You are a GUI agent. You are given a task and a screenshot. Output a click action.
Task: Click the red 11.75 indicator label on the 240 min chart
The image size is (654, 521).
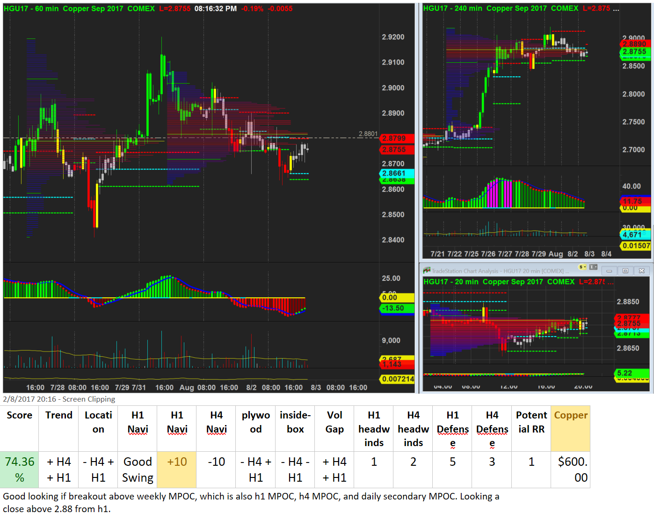[x=635, y=201]
